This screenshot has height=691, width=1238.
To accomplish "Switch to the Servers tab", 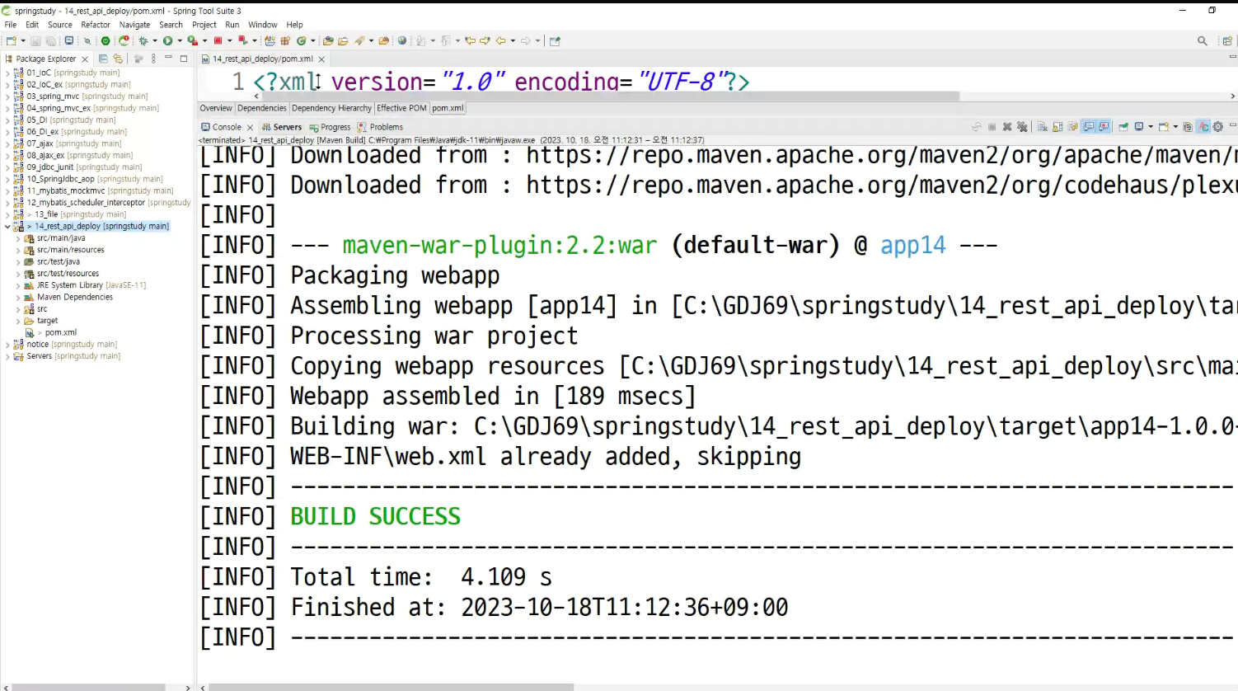I will pyautogui.click(x=281, y=127).
